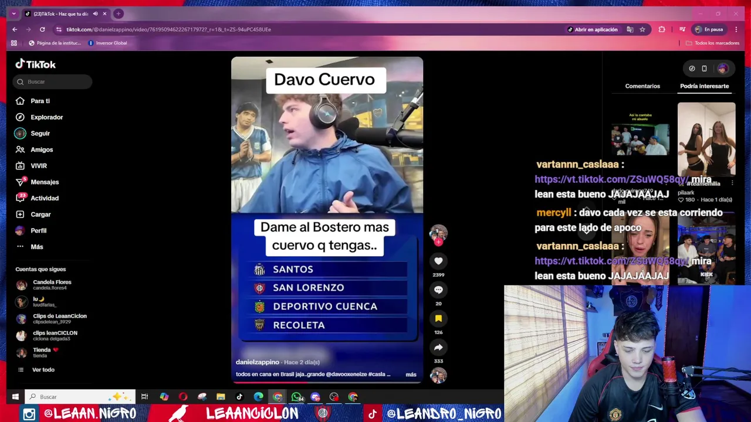Click Abrir en aplicación button
The height and width of the screenshot is (422, 751).
tap(593, 29)
